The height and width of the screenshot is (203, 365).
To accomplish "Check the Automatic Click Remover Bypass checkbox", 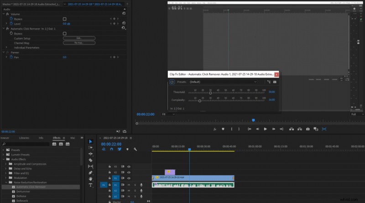I will tap(65, 33).
